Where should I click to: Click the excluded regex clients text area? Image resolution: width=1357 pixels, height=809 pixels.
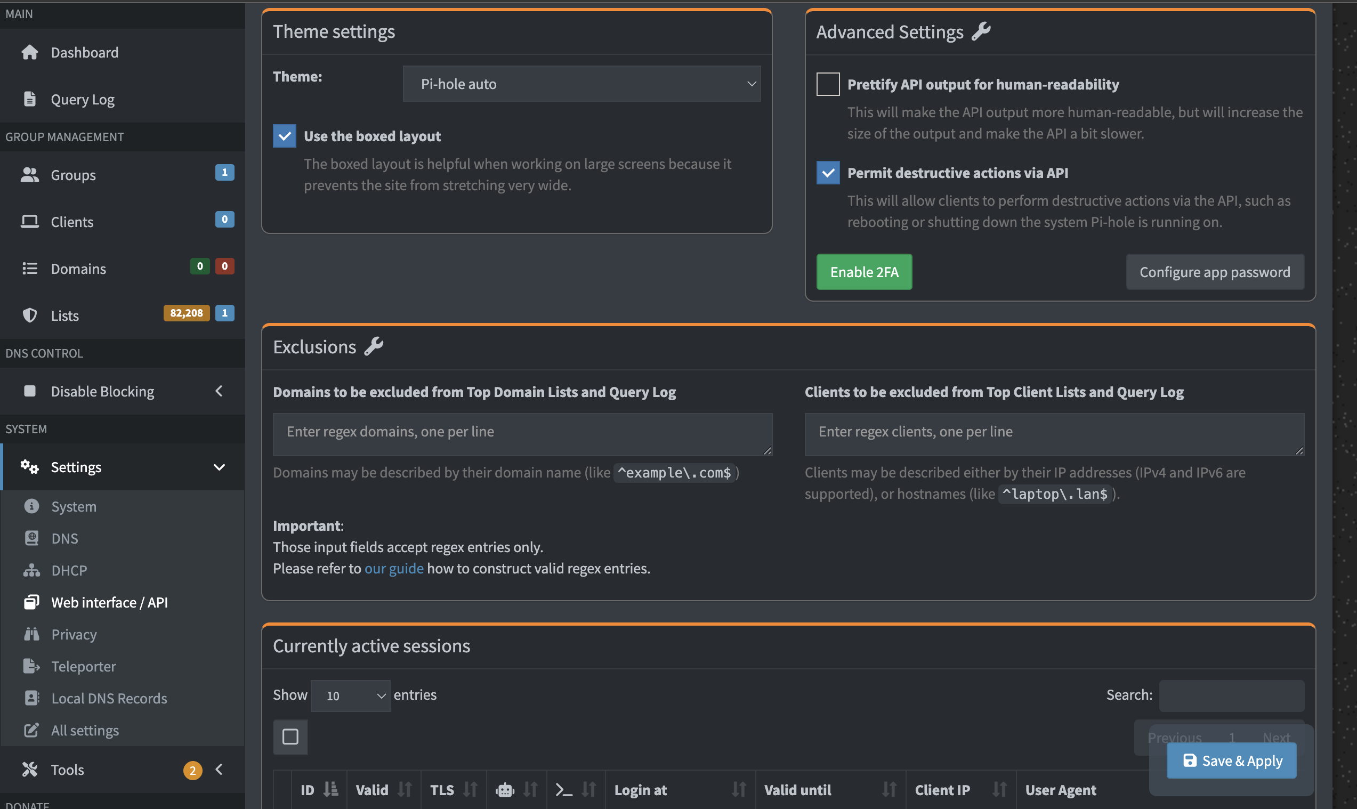(x=1054, y=434)
